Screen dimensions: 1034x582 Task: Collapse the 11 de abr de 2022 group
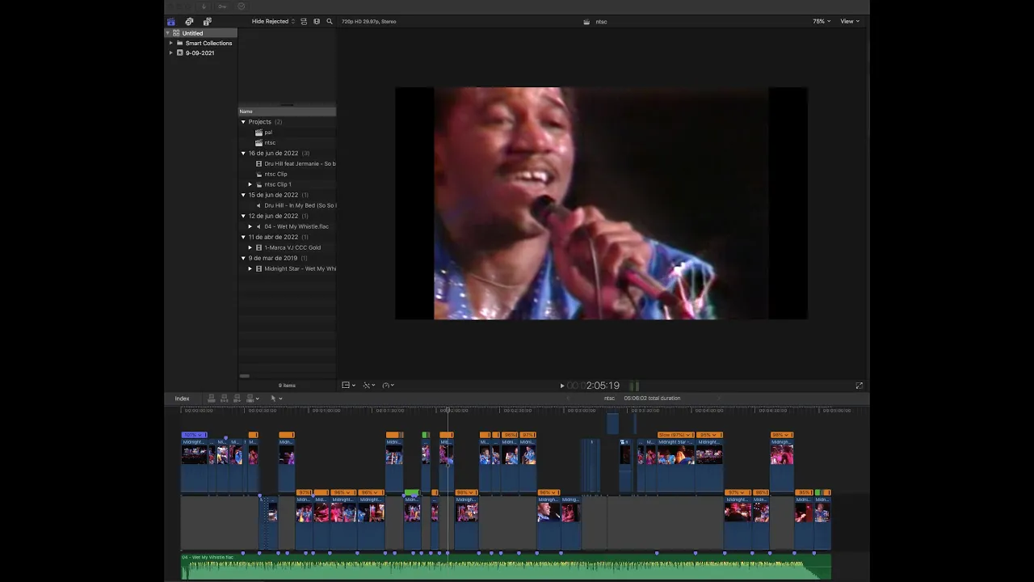243,237
